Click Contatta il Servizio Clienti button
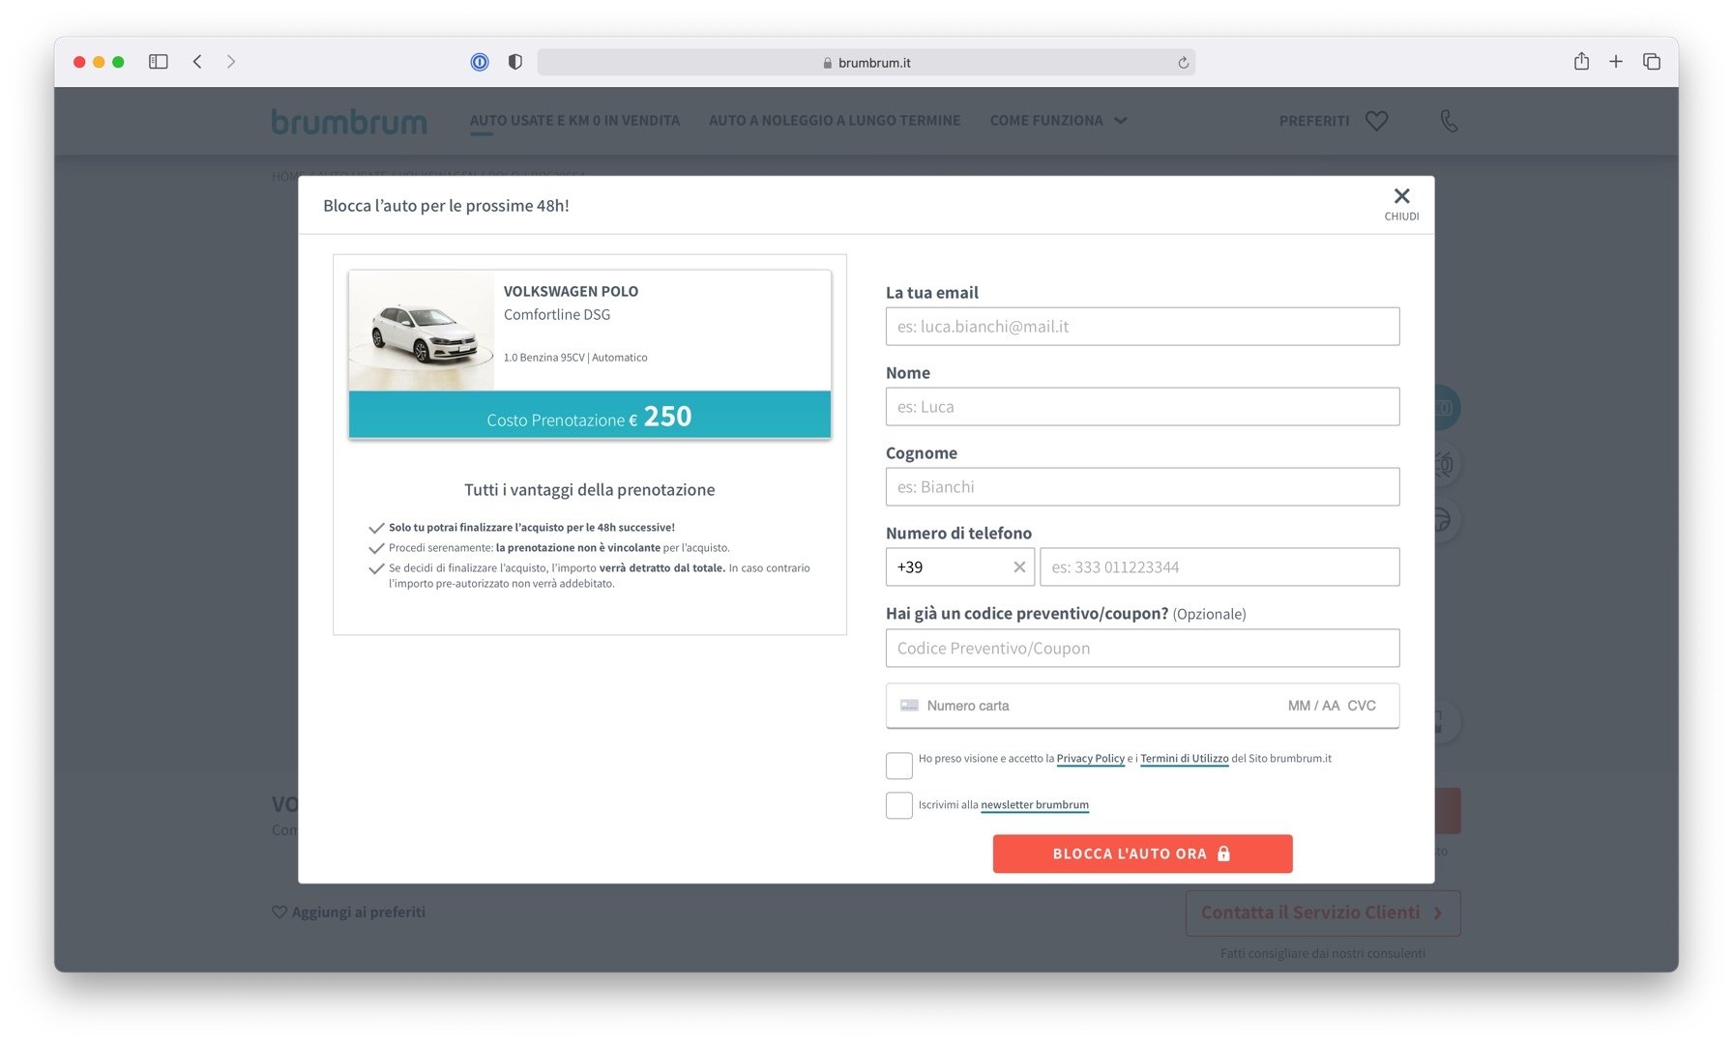This screenshot has width=1733, height=1044. 1323,913
